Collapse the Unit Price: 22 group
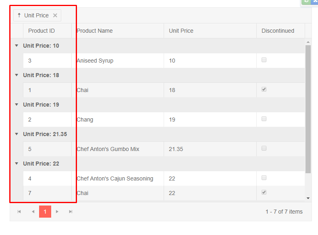 pos(17,164)
